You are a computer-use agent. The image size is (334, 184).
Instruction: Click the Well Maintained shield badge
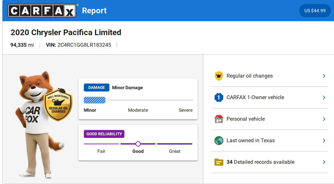tap(58, 105)
